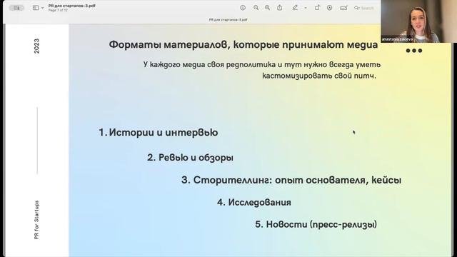This screenshot has height=257, width=457.
Task: Share the PDF document
Action: click(279, 8)
